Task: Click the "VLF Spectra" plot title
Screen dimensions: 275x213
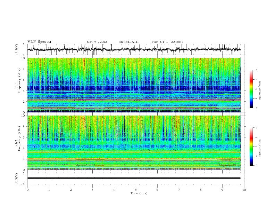Action: [39, 42]
